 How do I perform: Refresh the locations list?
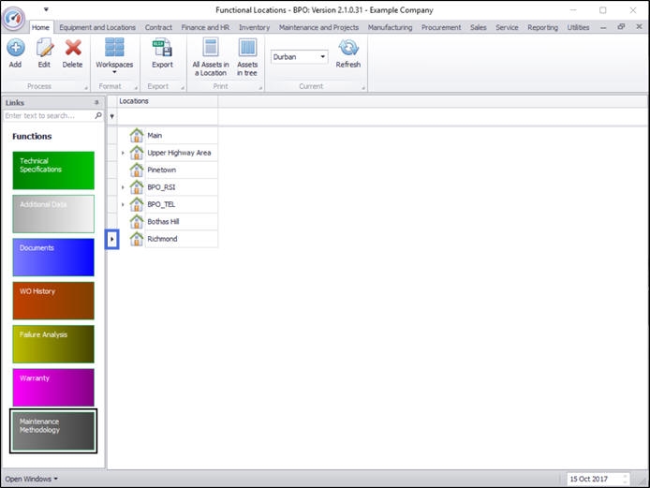[348, 52]
